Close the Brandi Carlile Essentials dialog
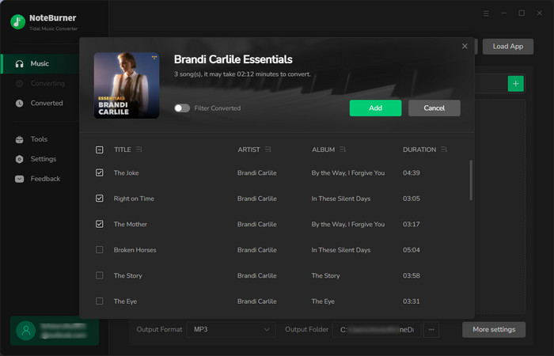Screen dimensions: 554x356 (465, 46)
